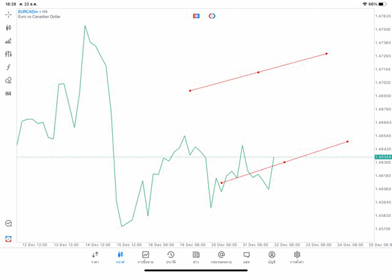
Task: Activate the crosshair cursor tool
Action: [9, 14]
